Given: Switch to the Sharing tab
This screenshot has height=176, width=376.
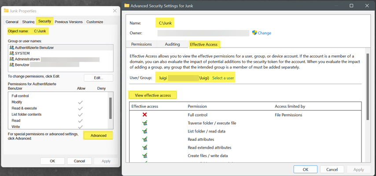Looking at the screenshot, I should 28,22.
